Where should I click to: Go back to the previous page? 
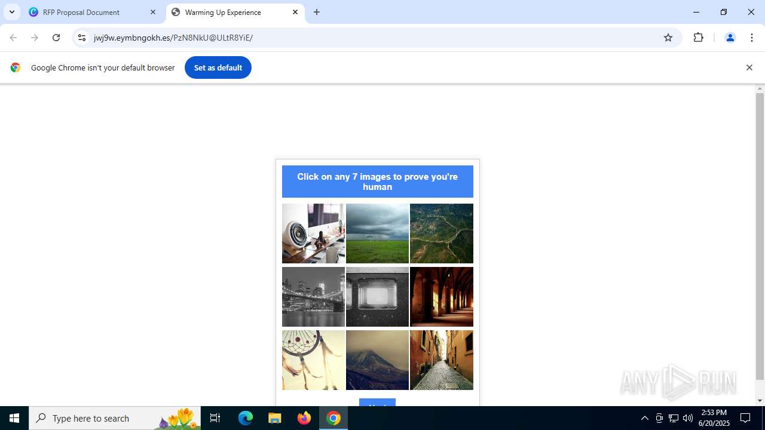coord(13,38)
